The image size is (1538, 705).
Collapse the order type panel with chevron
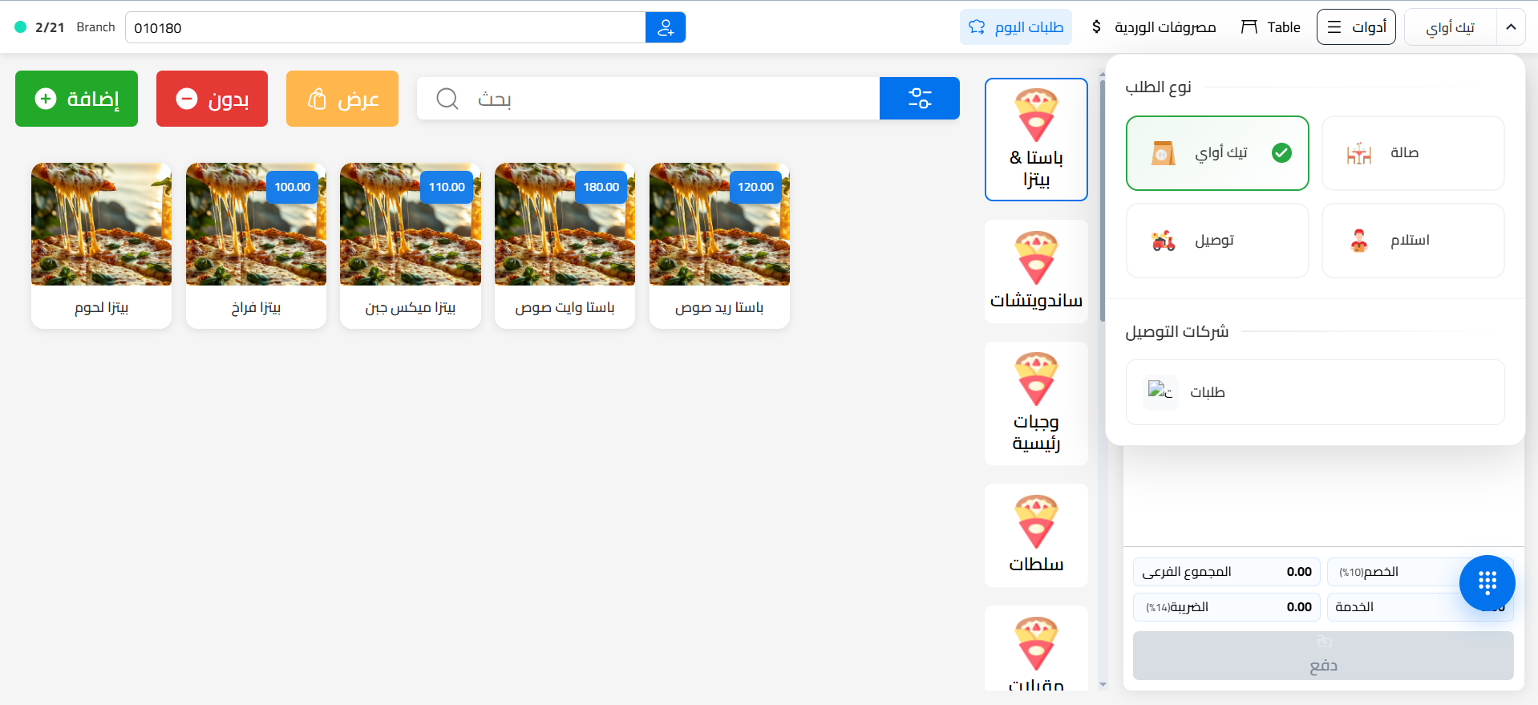click(1511, 27)
